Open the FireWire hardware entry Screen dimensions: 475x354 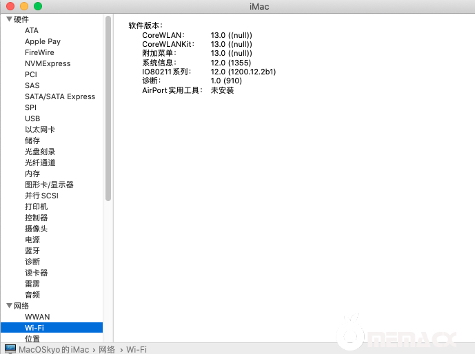[x=39, y=52]
